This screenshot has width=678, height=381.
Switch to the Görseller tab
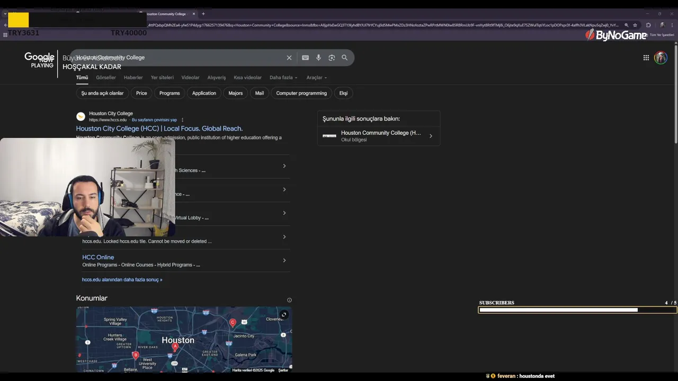106,77
